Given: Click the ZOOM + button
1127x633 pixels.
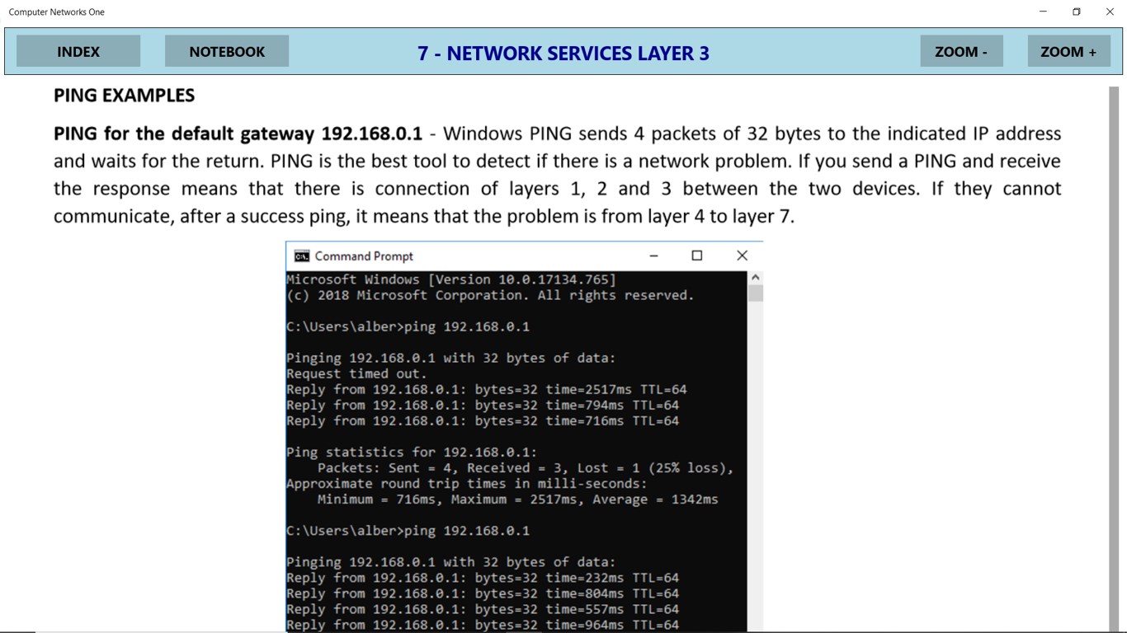Looking at the screenshot, I should click(1068, 51).
